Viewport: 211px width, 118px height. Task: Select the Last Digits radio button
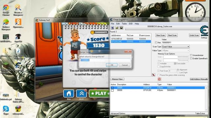pyautogui.click(x=178, y=72)
